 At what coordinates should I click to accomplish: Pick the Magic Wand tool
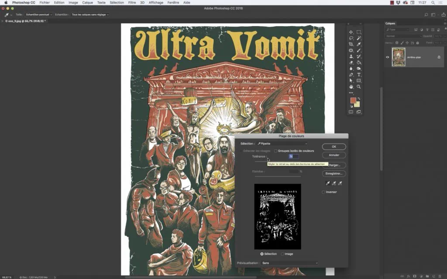click(x=359, y=38)
